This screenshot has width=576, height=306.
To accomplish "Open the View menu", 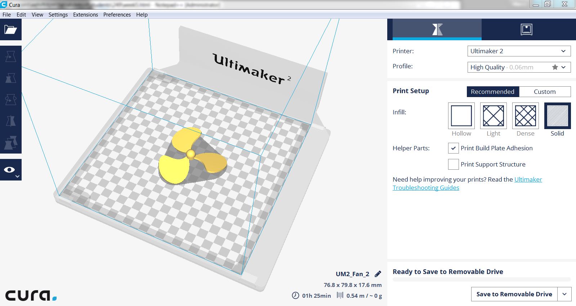I will point(37,15).
